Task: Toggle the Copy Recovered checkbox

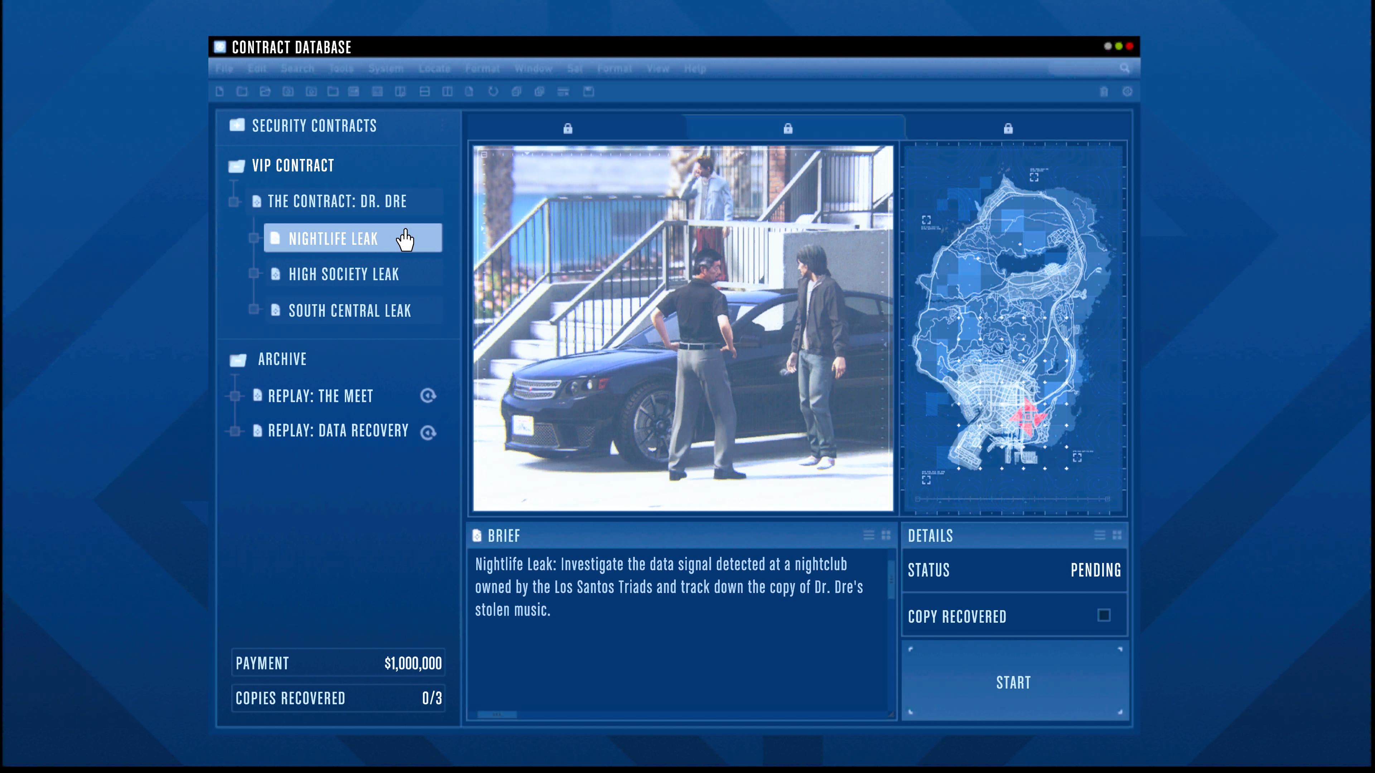Action: [x=1104, y=616]
